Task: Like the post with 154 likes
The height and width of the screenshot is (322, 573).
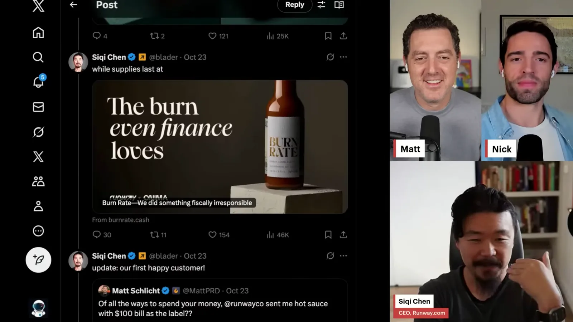Action: [x=219, y=235]
